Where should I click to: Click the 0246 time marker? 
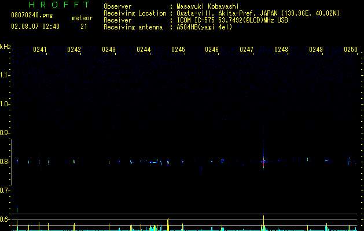(212, 50)
